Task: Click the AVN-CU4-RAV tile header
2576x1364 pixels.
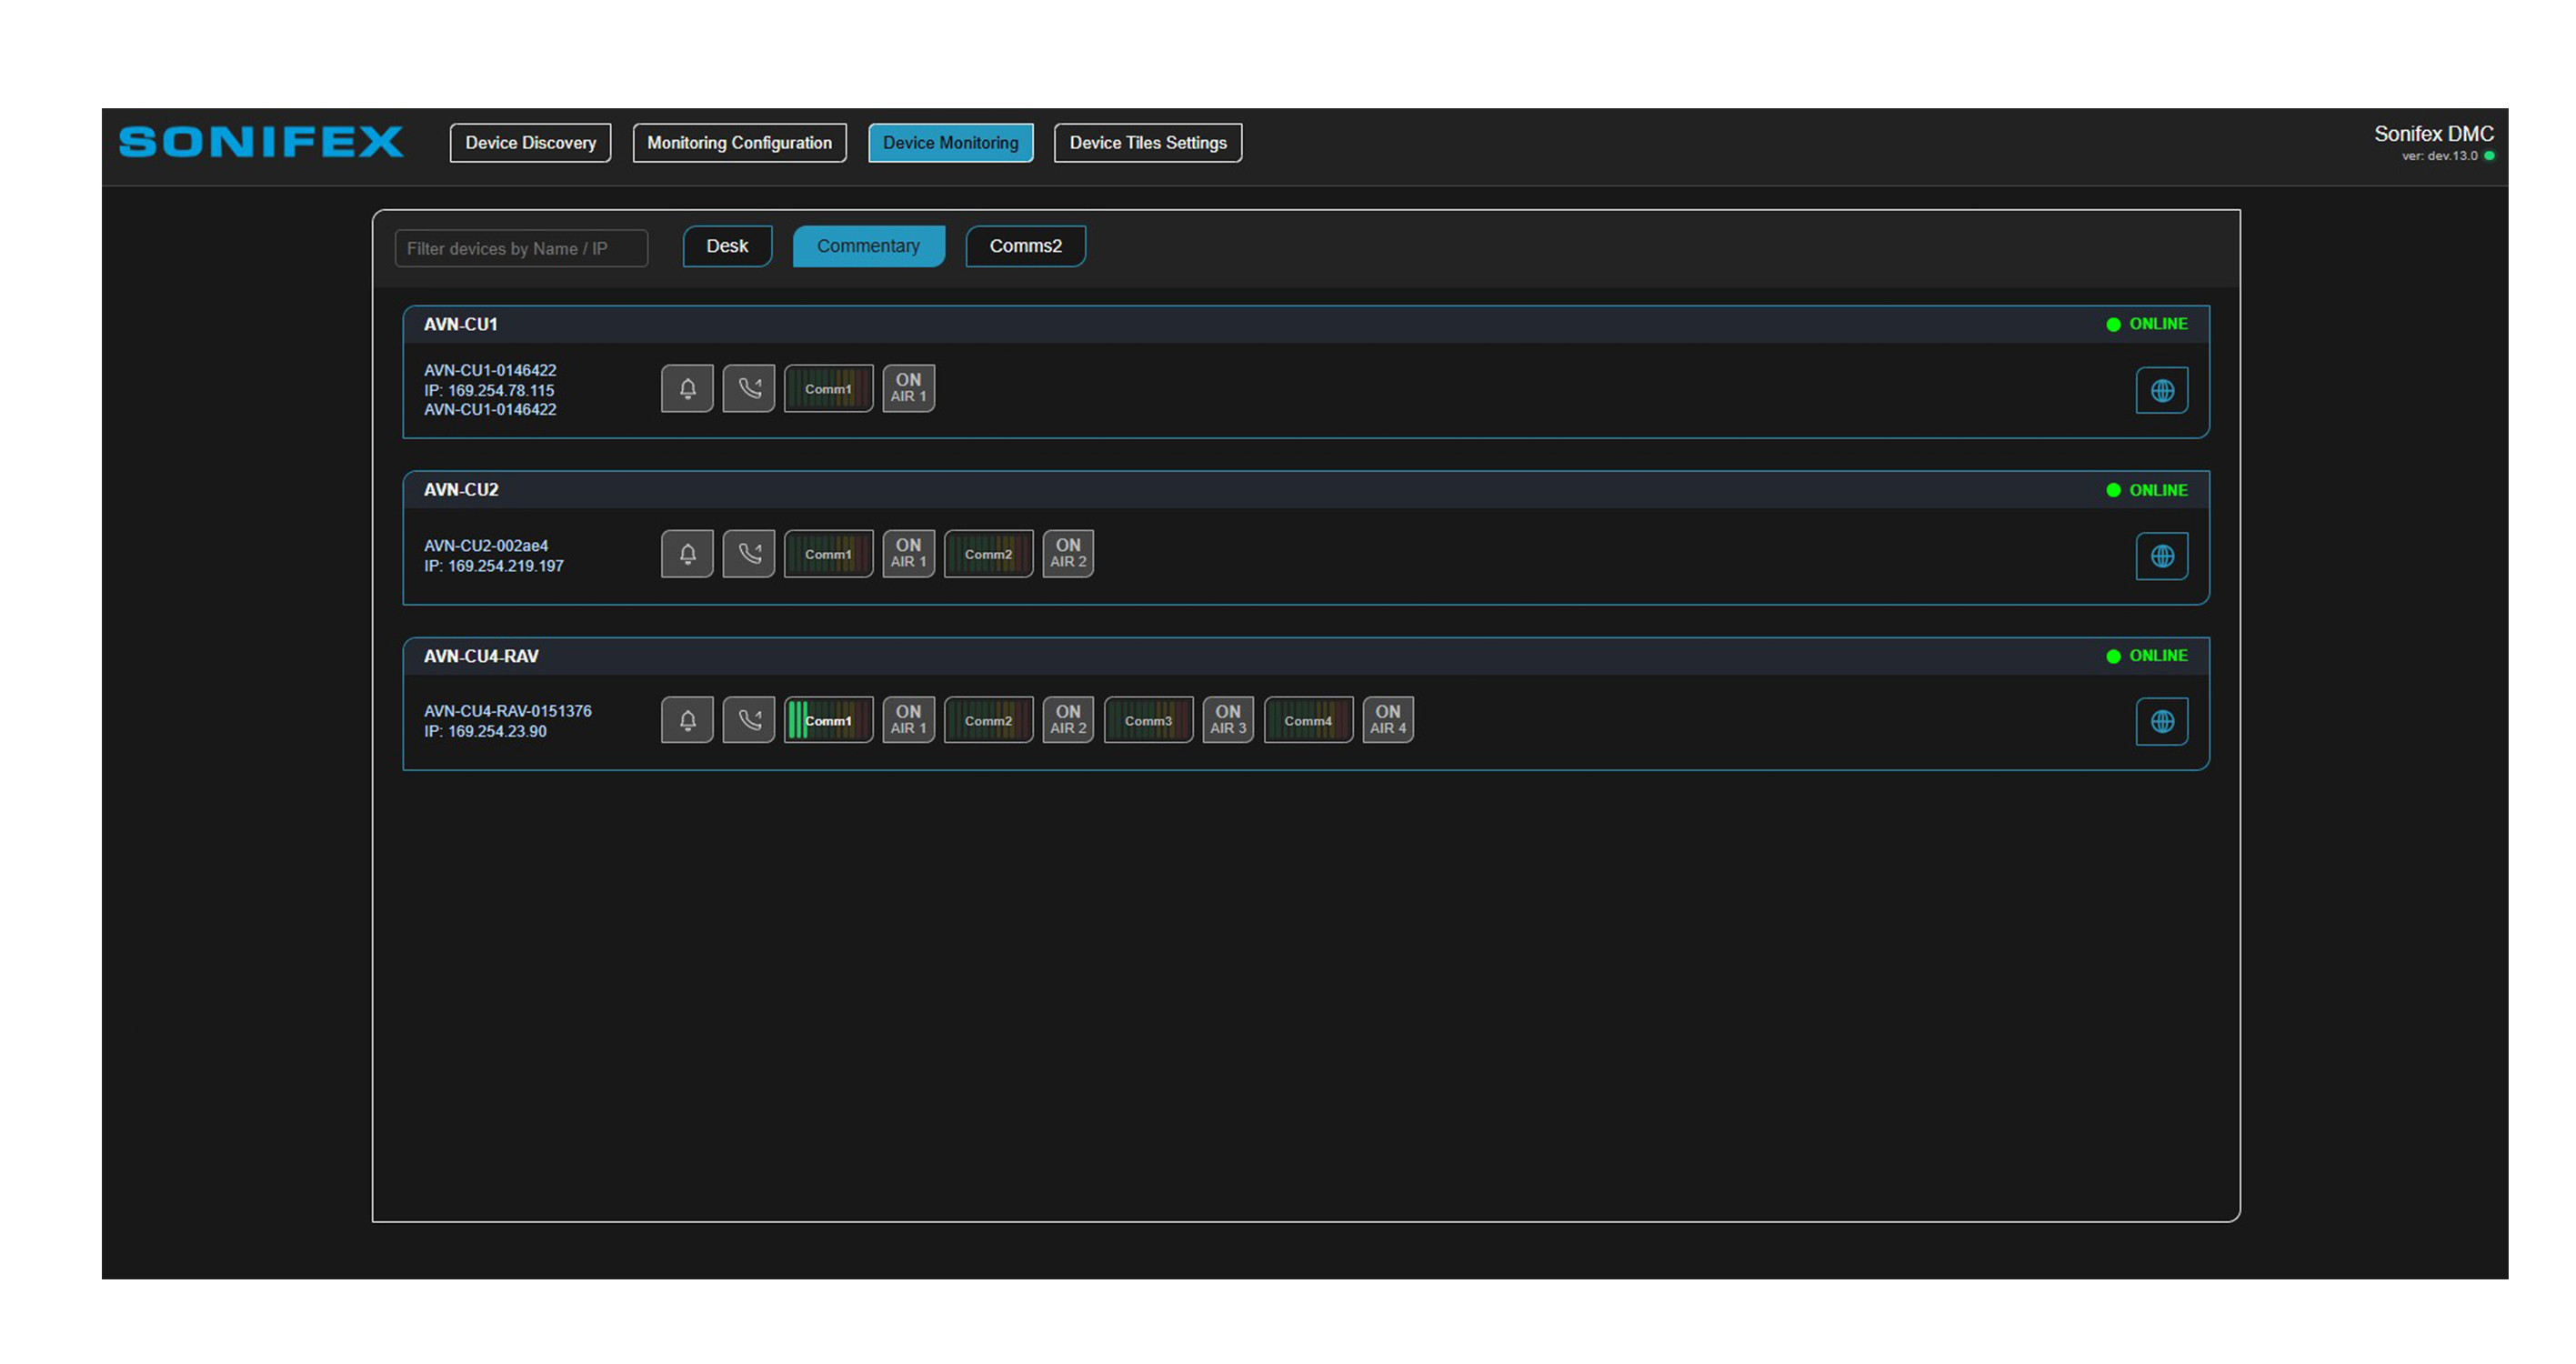Action: tap(1306, 656)
